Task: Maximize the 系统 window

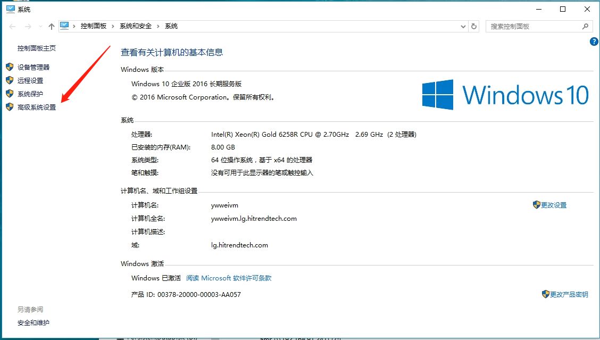Action: (563, 9)
